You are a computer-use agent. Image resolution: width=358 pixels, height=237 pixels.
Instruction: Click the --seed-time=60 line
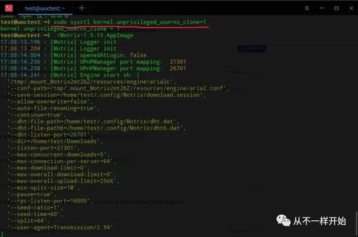pyautogui.click(x=35, y=214)
